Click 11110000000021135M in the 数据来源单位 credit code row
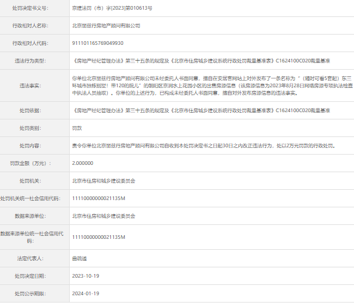 click(99, 237)
